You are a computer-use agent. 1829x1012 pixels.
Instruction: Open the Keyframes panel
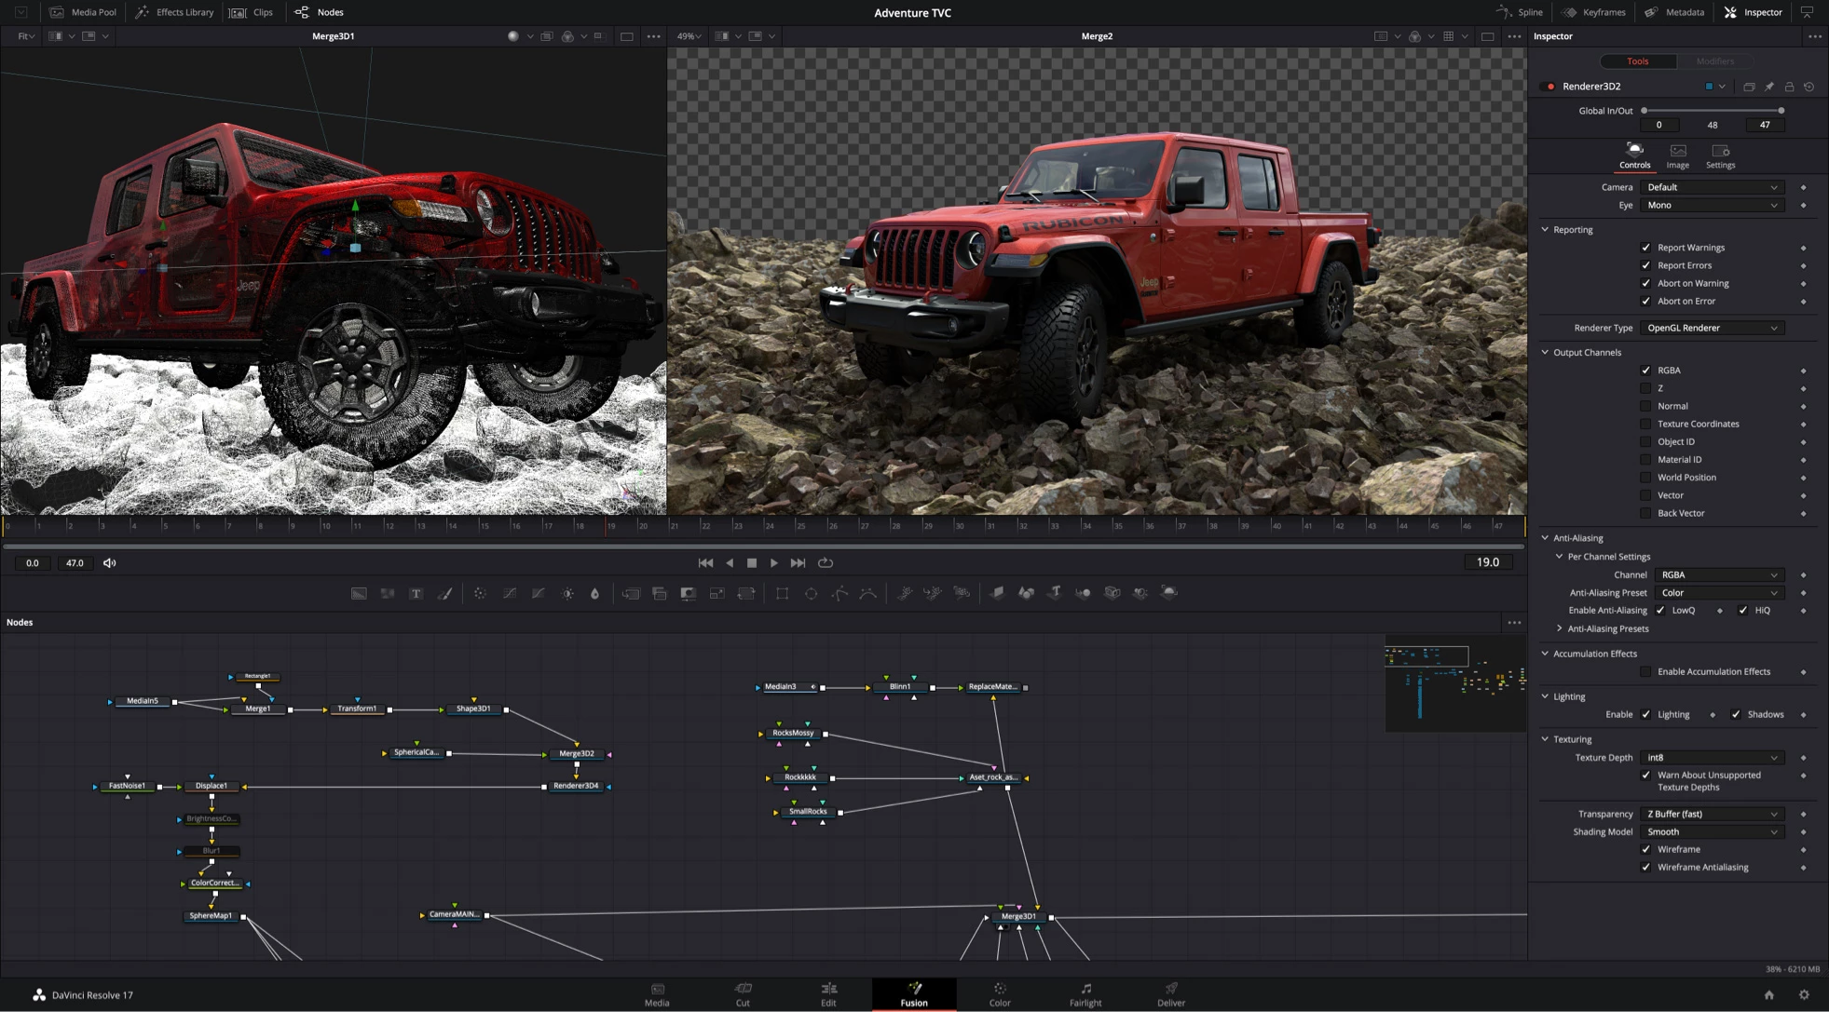pos(1594,12)
